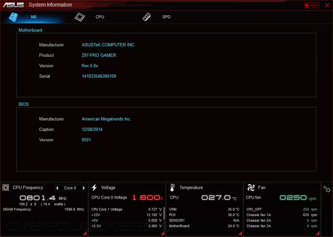Click the CPU Core 0 Voltage 1.600 readout
The width and height of the screenshot is (333, 237).
[147, 197]
